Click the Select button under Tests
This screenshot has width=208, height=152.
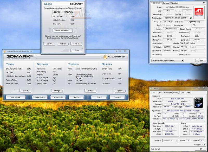[x=26, y=91]
